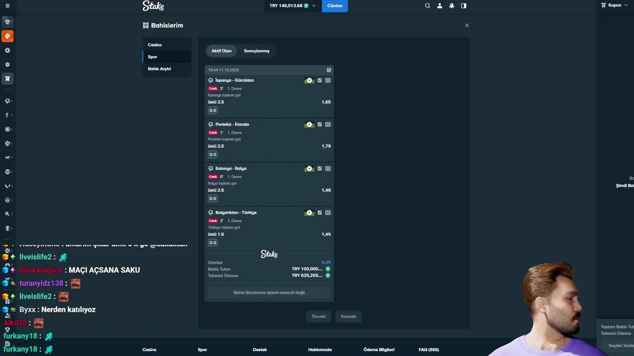Play live stream for İspanya - Gürcistan
Image resolution: width=634 pixels, height=356 pixels.
tap(309, 81)
